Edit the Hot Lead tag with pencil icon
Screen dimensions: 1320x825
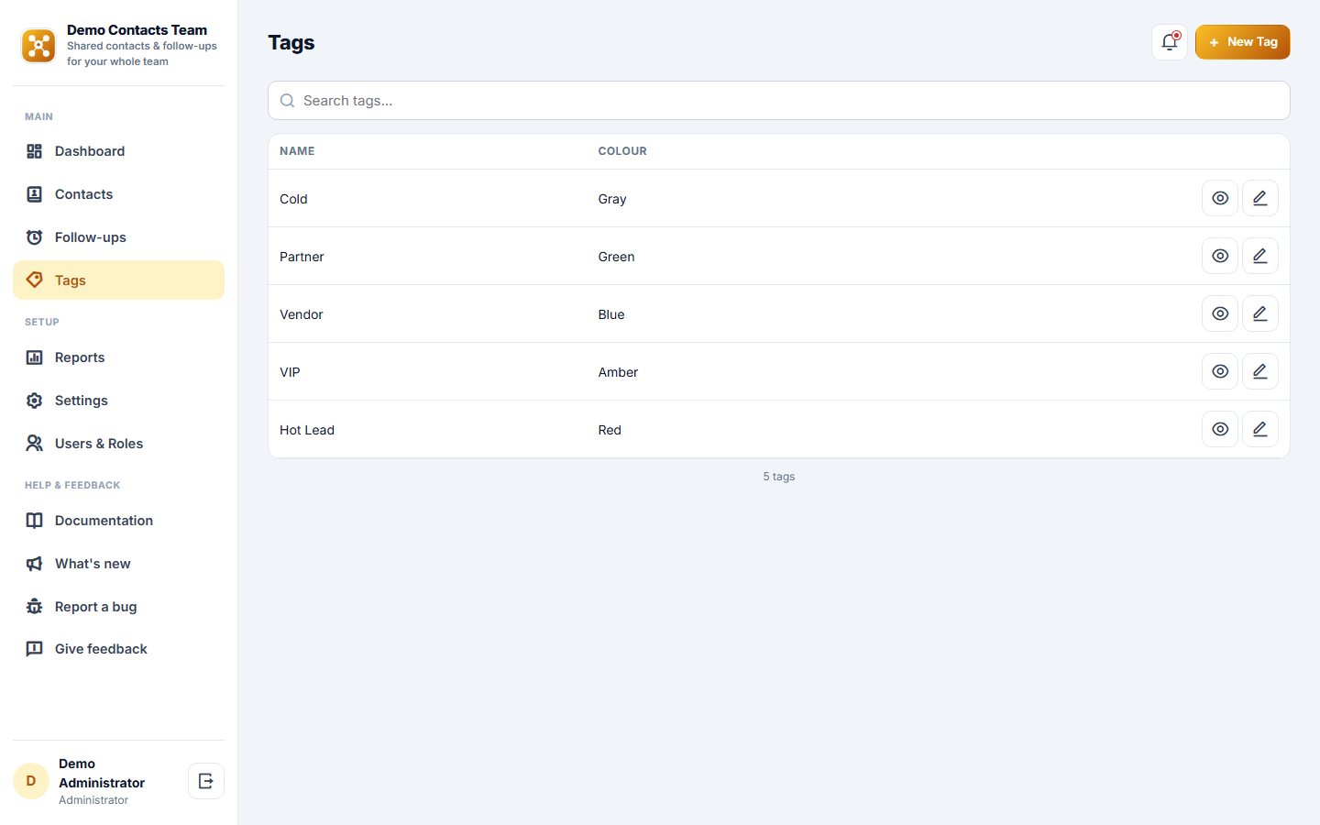[x=1260, y=429]
